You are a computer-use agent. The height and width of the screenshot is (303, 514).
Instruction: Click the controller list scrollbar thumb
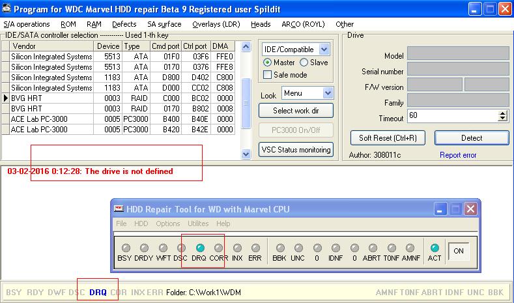pos(246,103)
